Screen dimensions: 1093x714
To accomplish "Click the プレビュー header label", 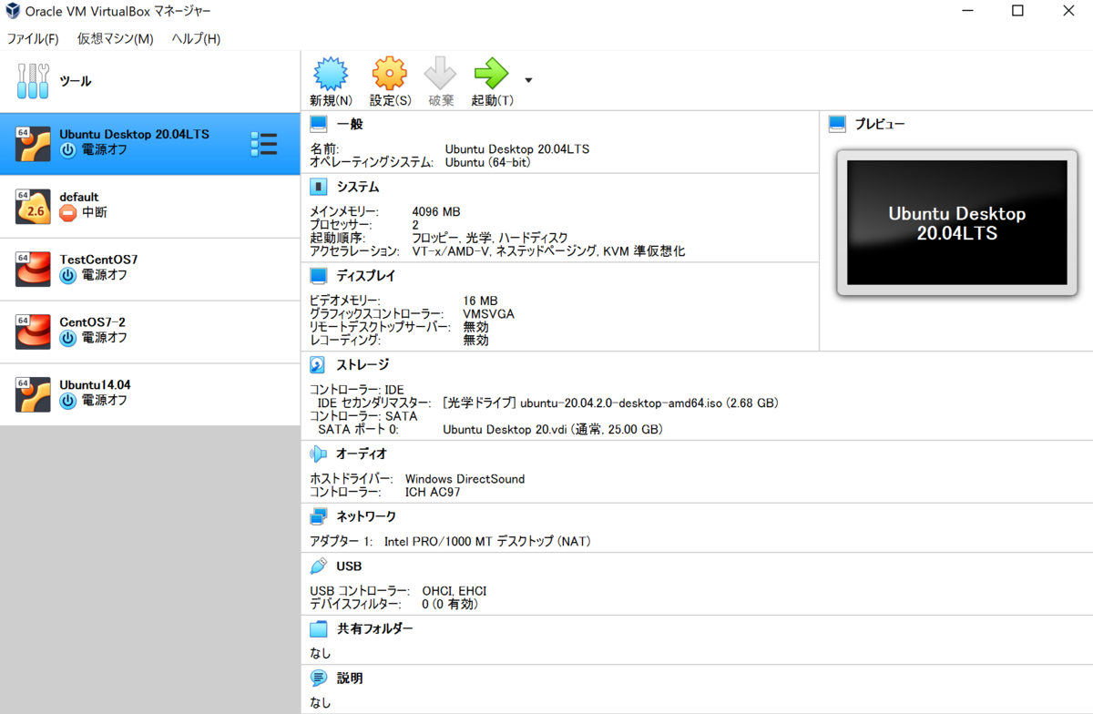I will (x=879, y=124).
